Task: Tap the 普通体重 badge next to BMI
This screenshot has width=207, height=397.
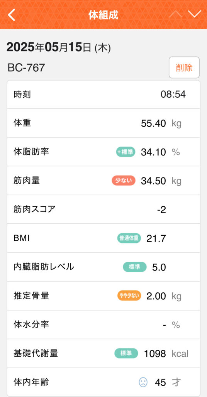Action: [129, 238]
